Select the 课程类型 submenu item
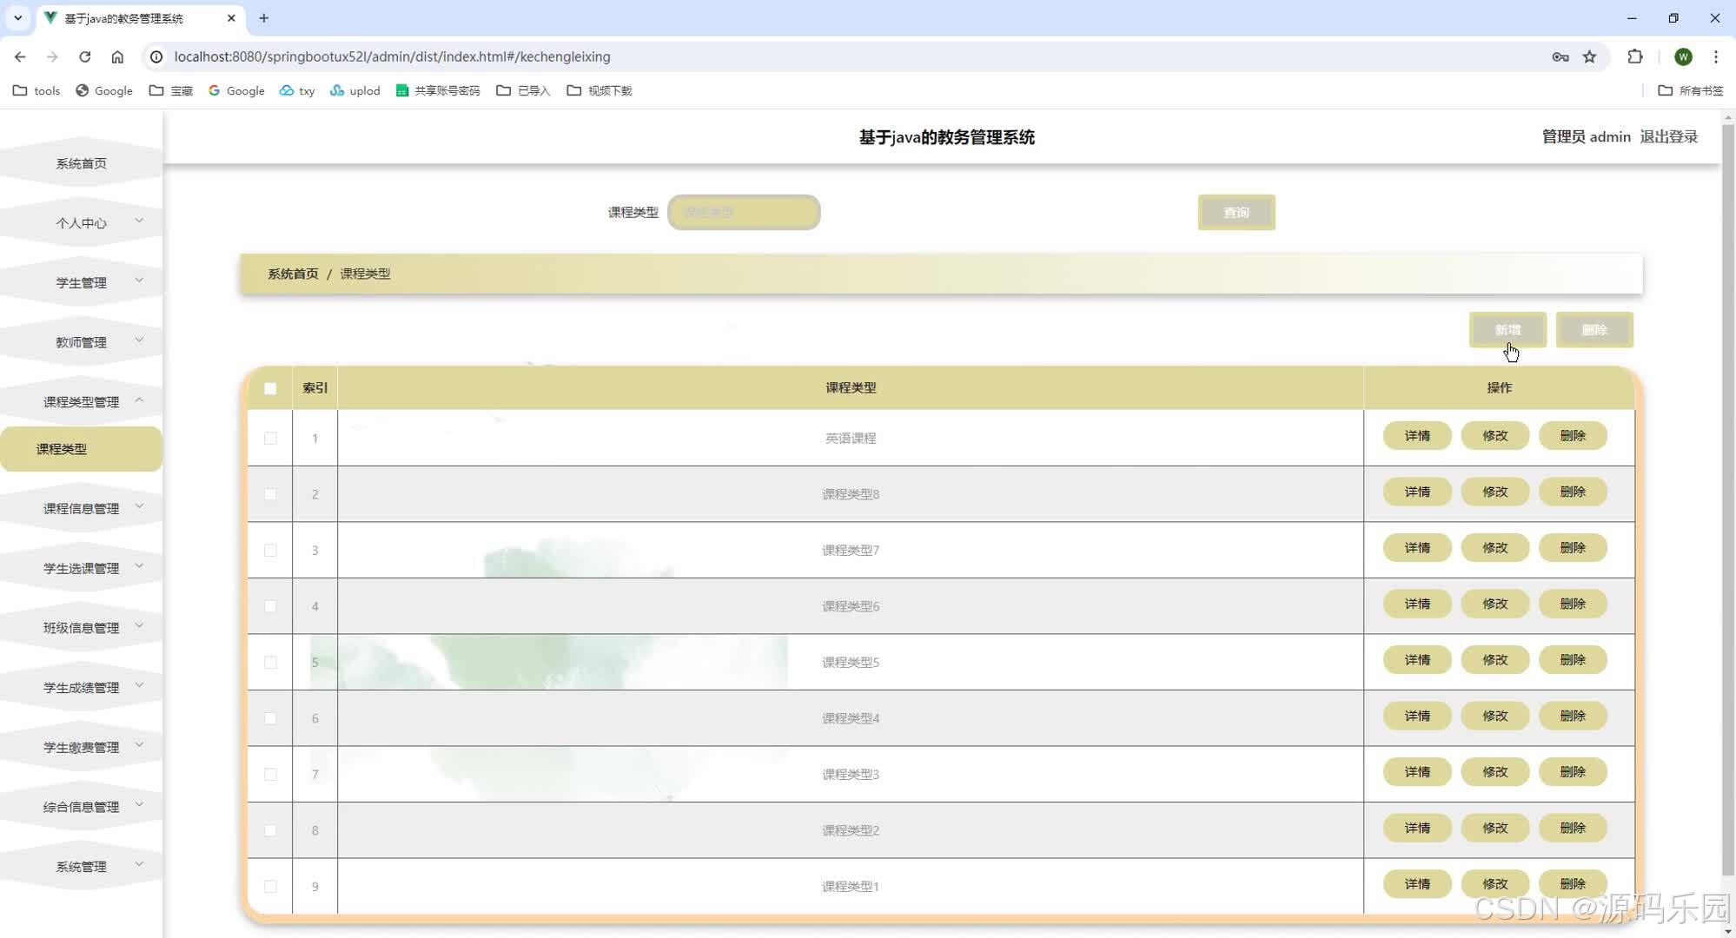This screenshot has width=1736, height=938. pos(63,449)
